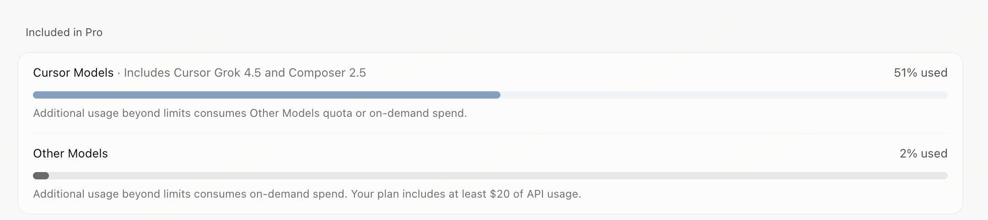The height and width of the screenshot is (220, 988).
Task: Click the "Cursor Models" label
Action: click(x=73, y=73)
